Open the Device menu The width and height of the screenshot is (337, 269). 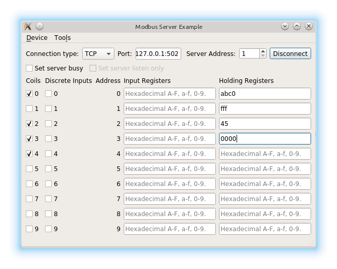[x=37, y=38]
